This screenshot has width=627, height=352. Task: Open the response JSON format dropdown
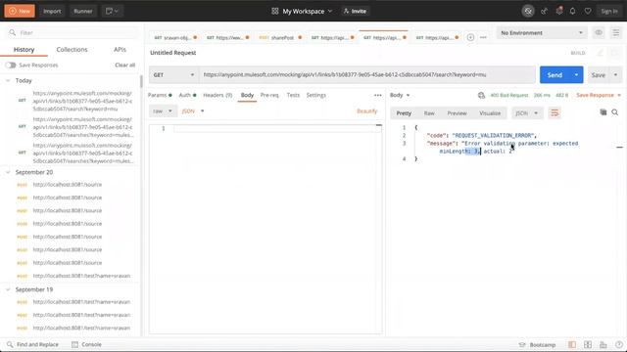tap(526, 113)
